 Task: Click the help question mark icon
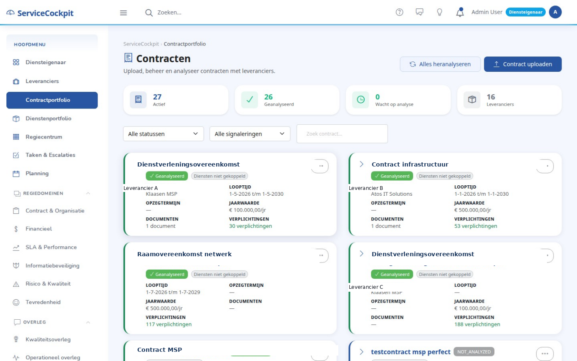399,12
